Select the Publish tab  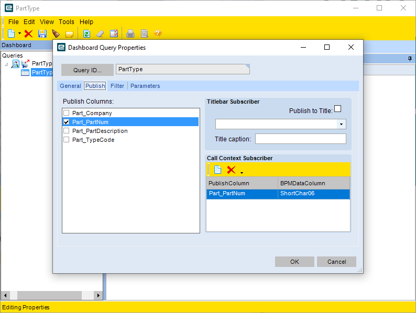[x=95, y=86]
